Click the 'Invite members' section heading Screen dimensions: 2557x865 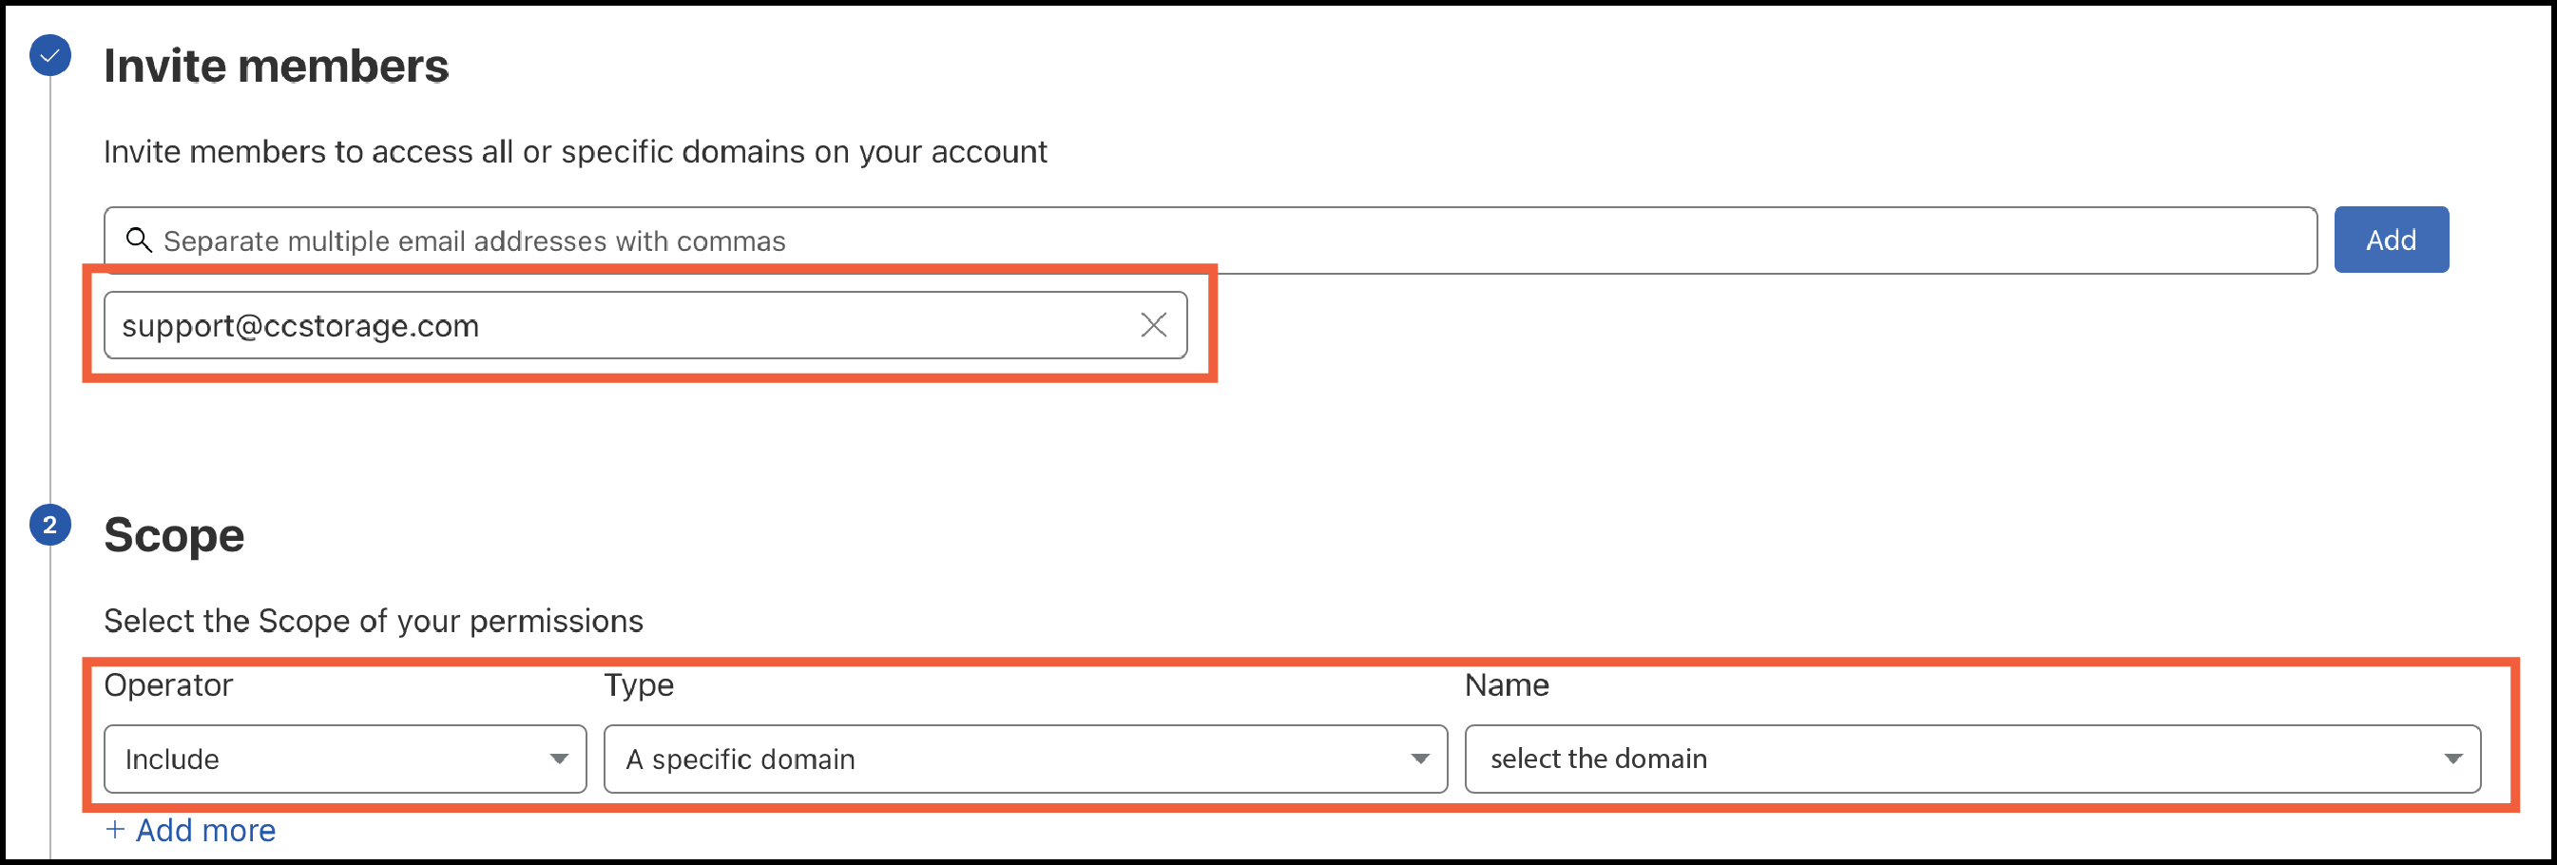[276, 67]
